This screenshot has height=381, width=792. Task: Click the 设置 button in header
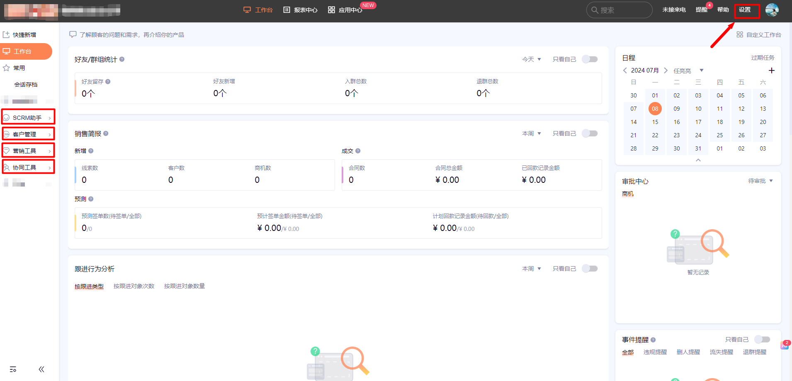pos(745,10)
